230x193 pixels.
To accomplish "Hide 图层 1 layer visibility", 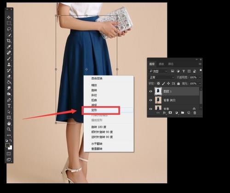I will pyautogui.click(x=151, y=91).
